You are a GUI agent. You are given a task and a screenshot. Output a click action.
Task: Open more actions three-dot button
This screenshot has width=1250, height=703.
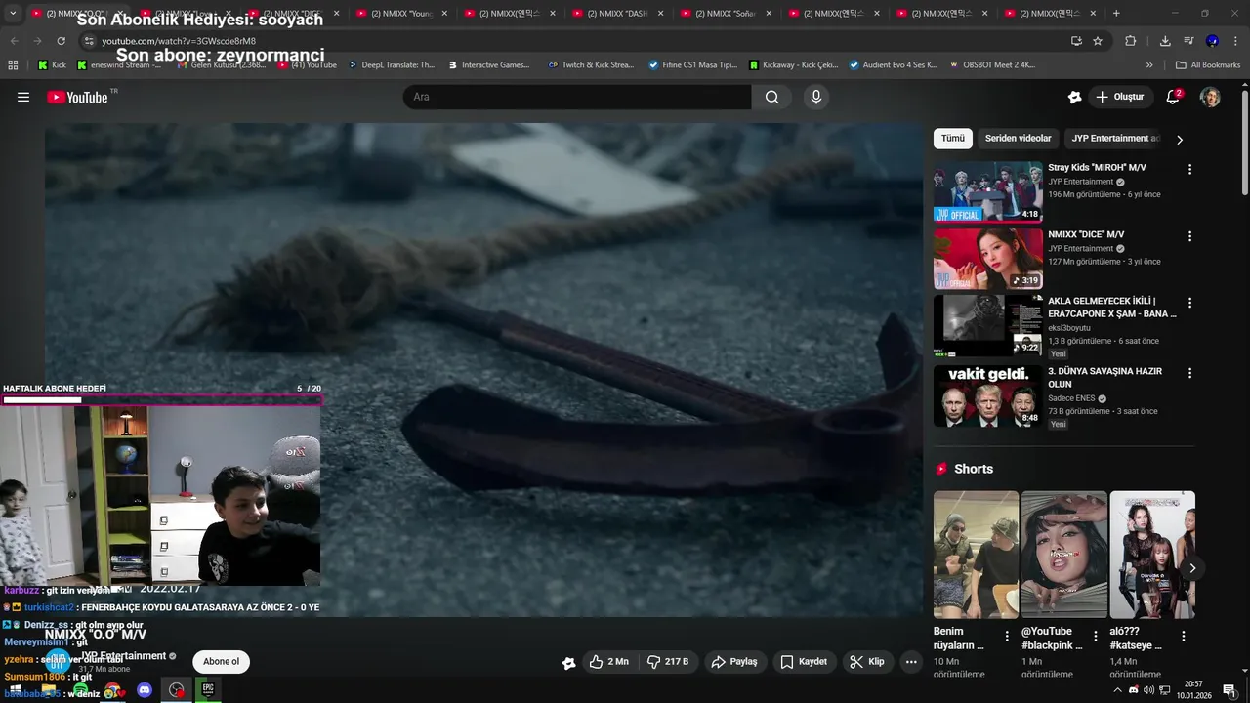911,662
